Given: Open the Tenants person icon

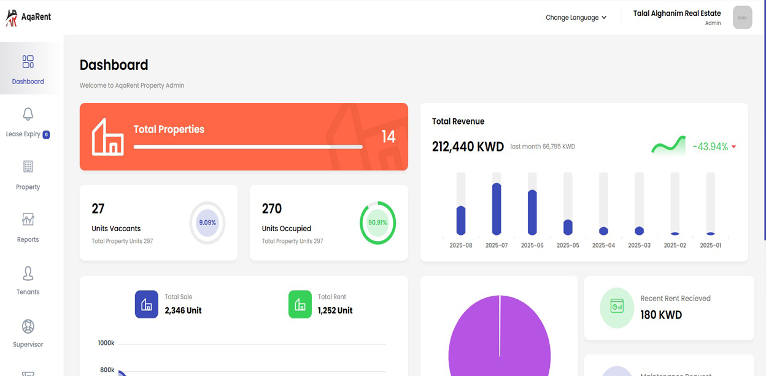Looking at the screenshot, I should (x=28, y=273).
